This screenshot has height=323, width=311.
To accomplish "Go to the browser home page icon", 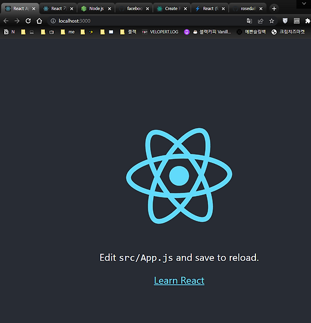I will coord(39,21).
